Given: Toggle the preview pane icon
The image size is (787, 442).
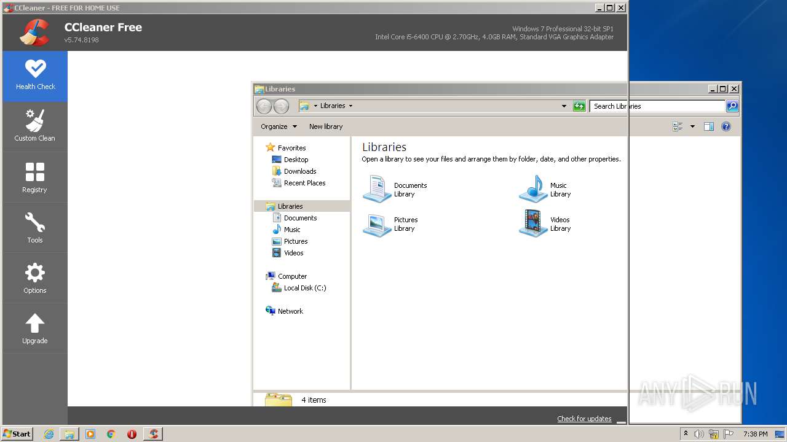Looking at the screenshot, I should (709, 126).
